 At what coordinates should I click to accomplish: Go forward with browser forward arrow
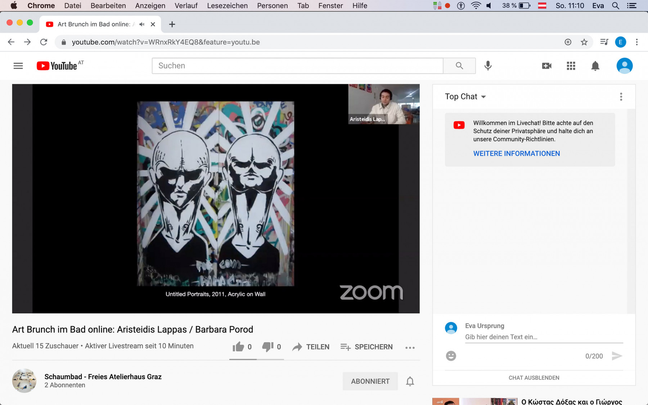click(x=27, y=42)
